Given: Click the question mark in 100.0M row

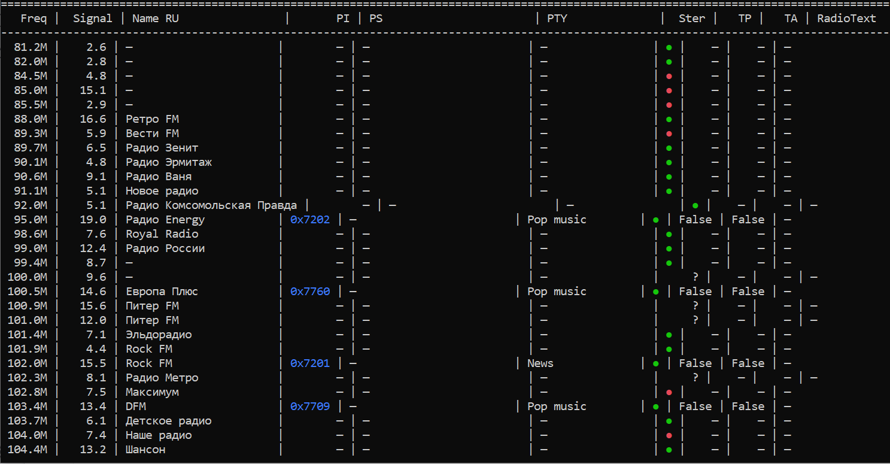Looking at the screenshot, I should pos(695,277).
